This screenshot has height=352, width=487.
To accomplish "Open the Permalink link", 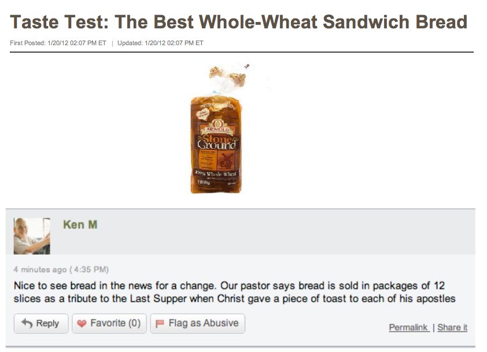I will point(408,327).
